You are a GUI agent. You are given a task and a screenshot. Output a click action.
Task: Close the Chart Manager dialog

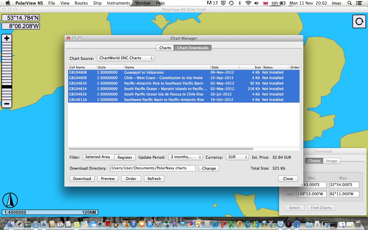pyautogui.click(x=288, y=179)
